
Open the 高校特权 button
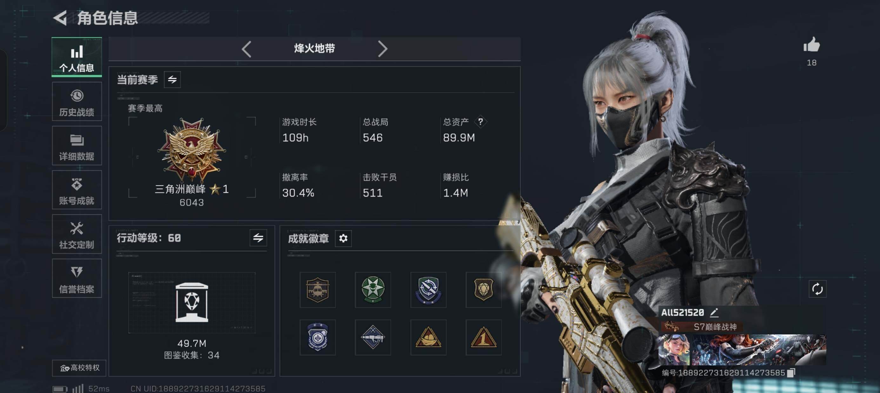[79, 368]
